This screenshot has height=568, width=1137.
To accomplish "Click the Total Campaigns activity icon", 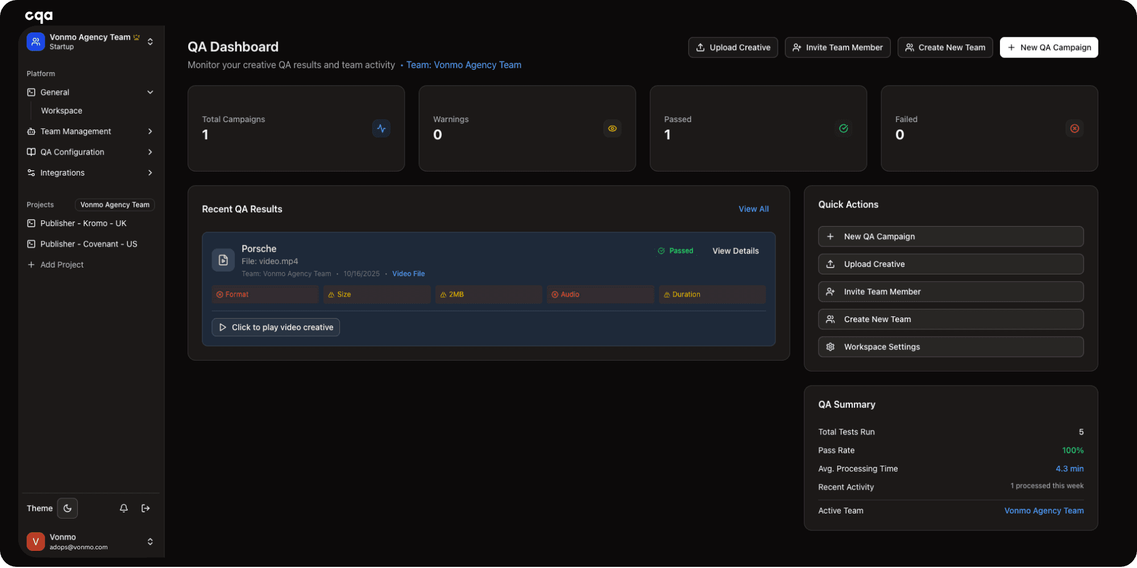I will point(381,128).
